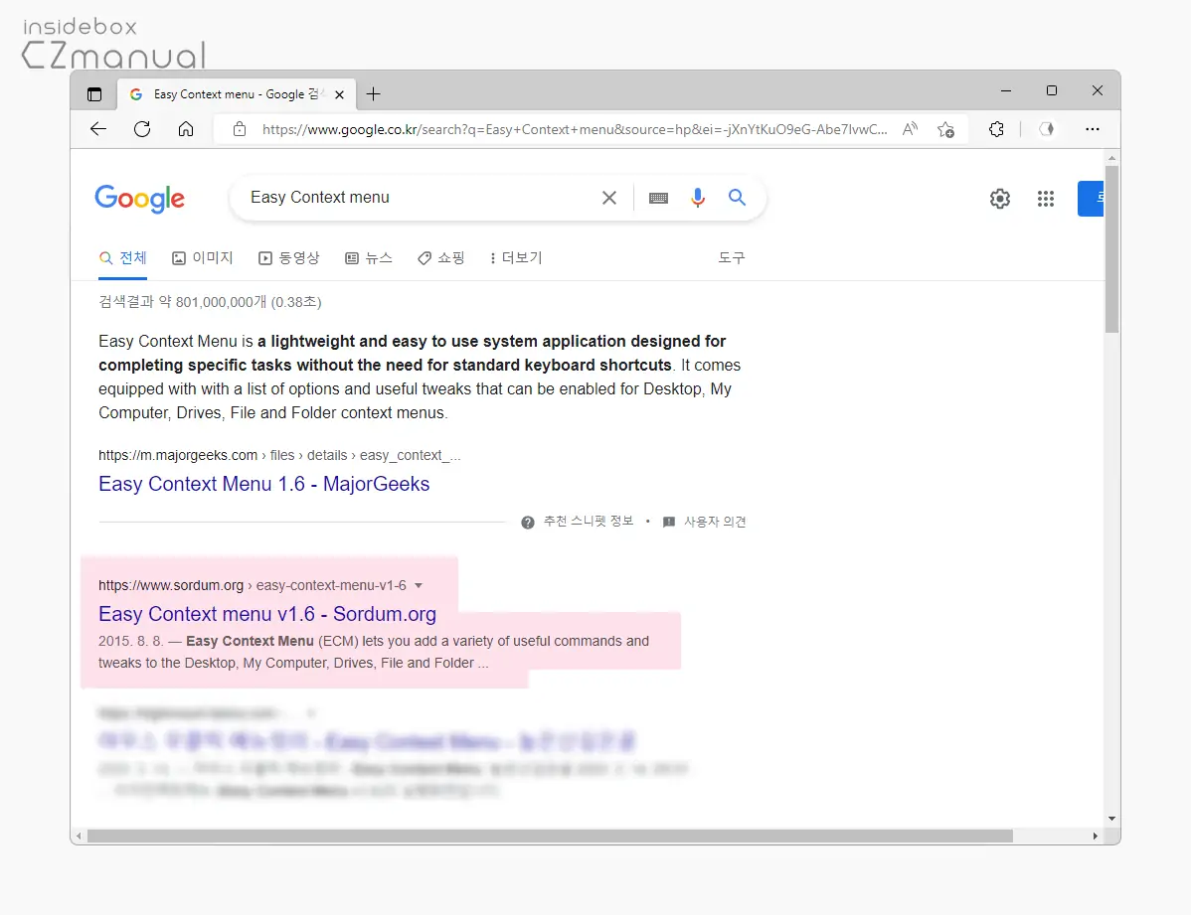Click the blue sign-in button

tap(1090, 199)
